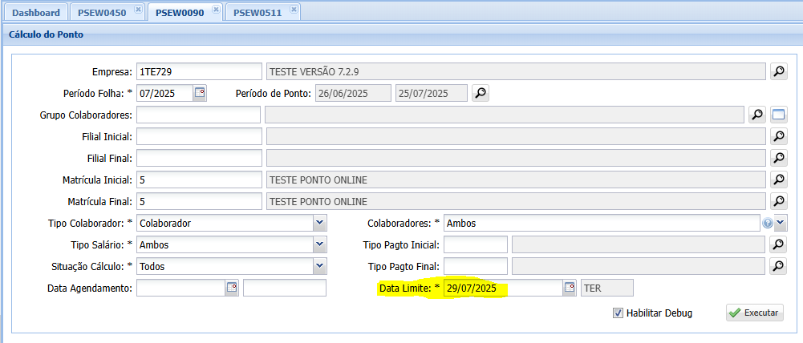Focus the Filial Final code field
Viewport: 803px width, 343px height.
coord(199,158)
